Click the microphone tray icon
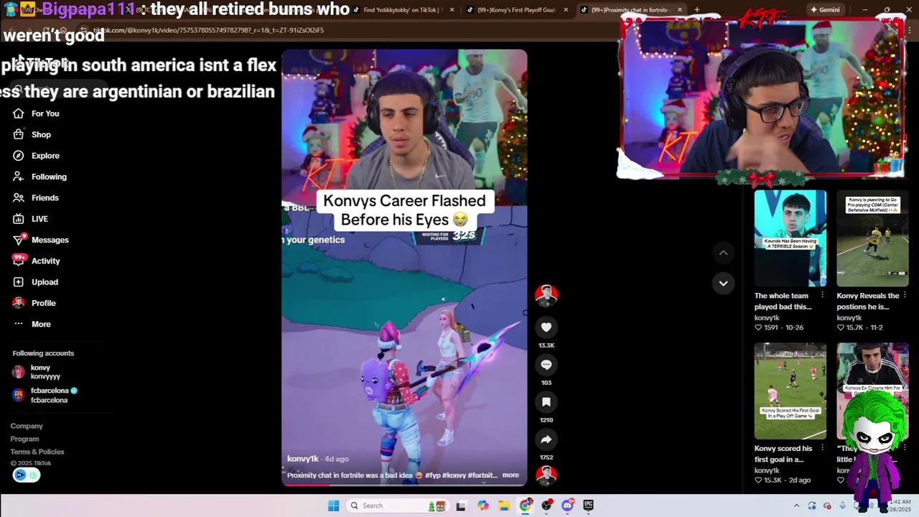 coord(842,506)
